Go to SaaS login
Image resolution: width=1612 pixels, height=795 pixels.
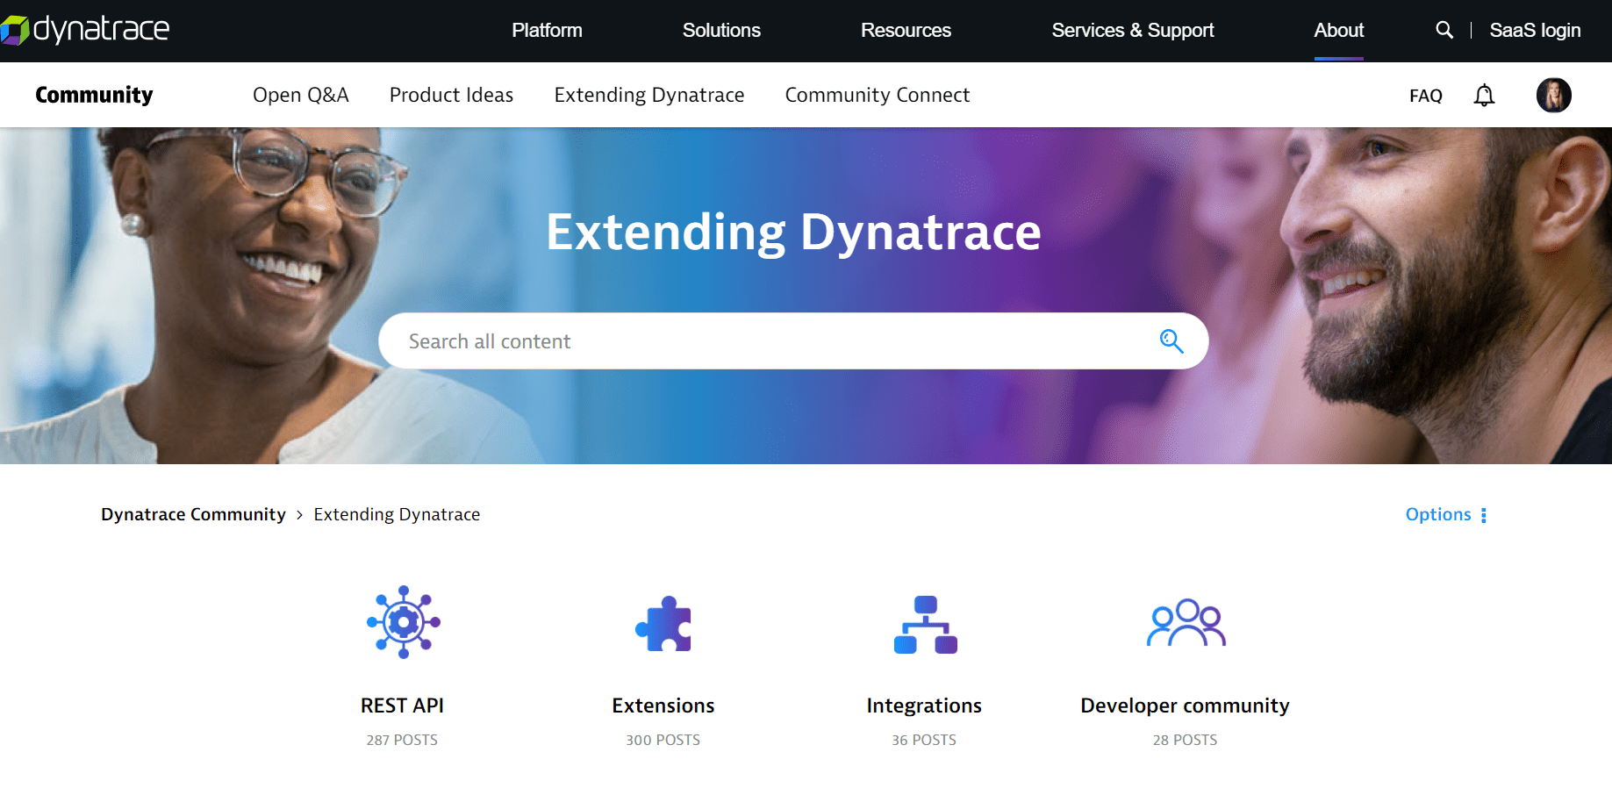click(x=1535, y=30)
